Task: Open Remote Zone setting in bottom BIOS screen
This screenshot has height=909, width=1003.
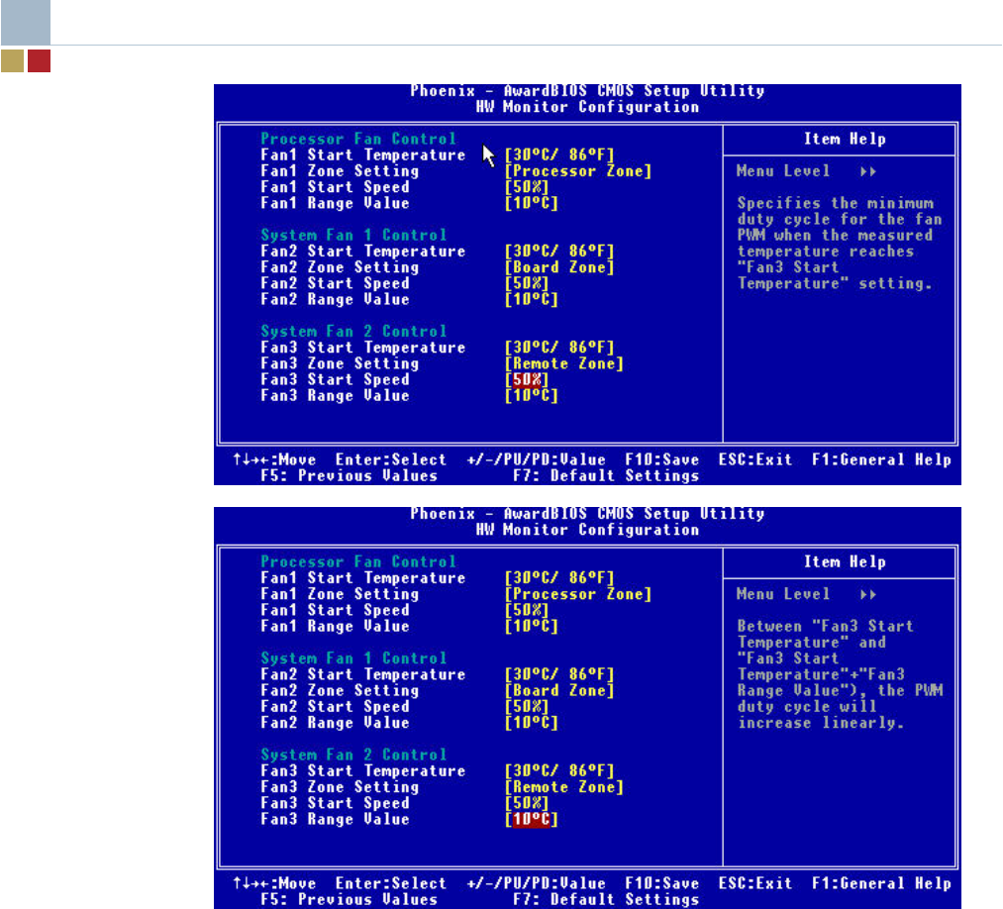Action: pos(563,787)
